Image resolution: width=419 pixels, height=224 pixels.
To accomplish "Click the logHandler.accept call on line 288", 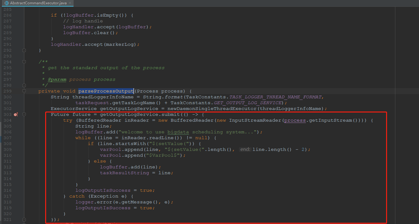I will click(x=89, y=27).
